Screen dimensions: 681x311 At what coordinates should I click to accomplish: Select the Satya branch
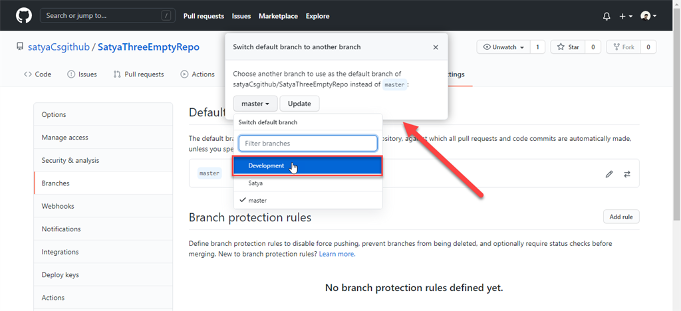pyautogui.click(x=308, y=183)
